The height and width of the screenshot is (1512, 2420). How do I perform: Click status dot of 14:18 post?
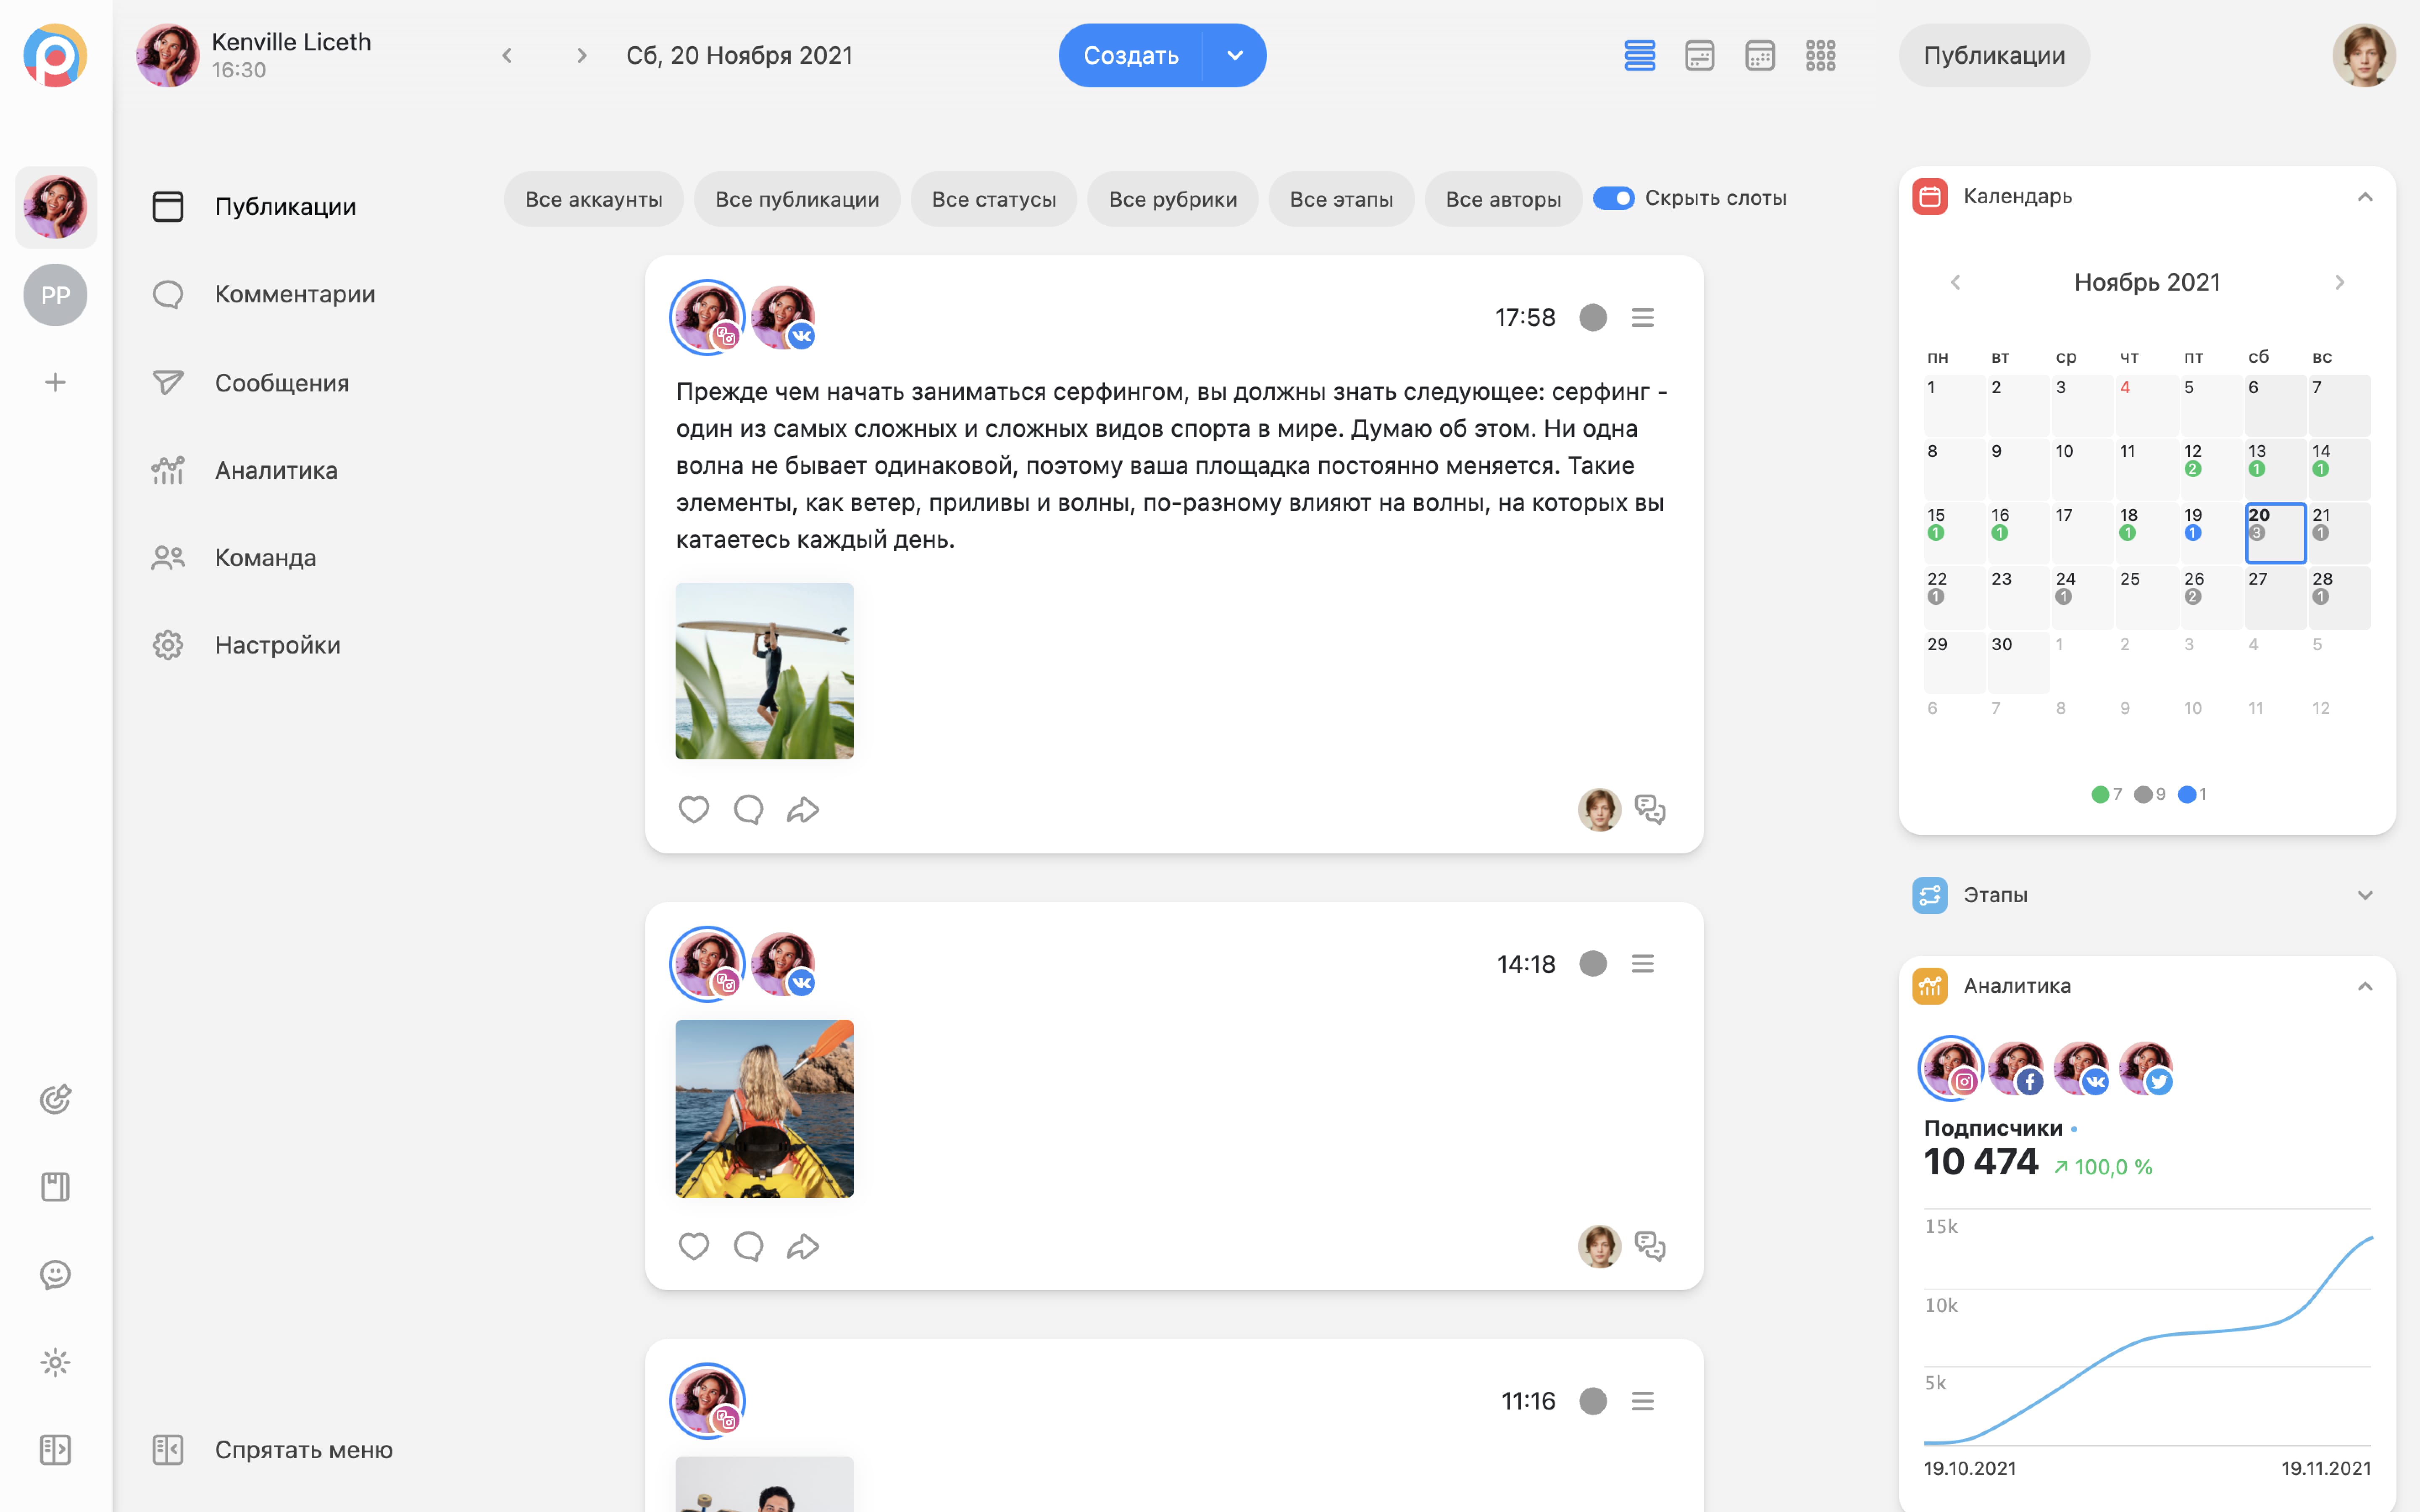pyautogui.click(x=1593, y=963)
